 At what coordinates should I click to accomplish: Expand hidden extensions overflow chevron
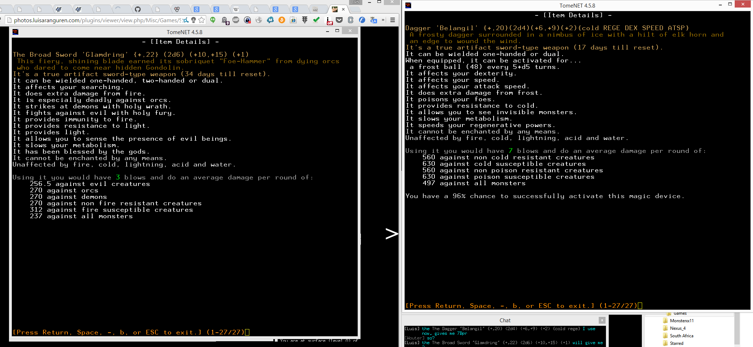pos(383,20)
